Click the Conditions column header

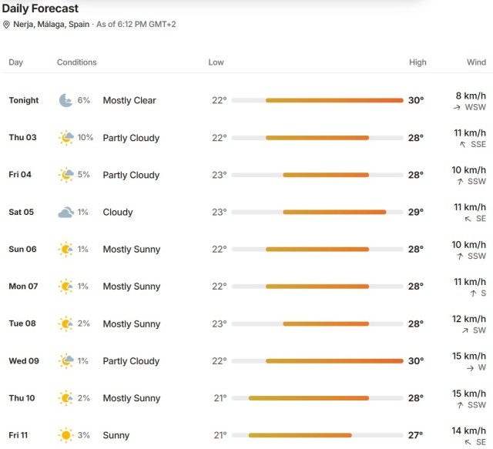77,62
